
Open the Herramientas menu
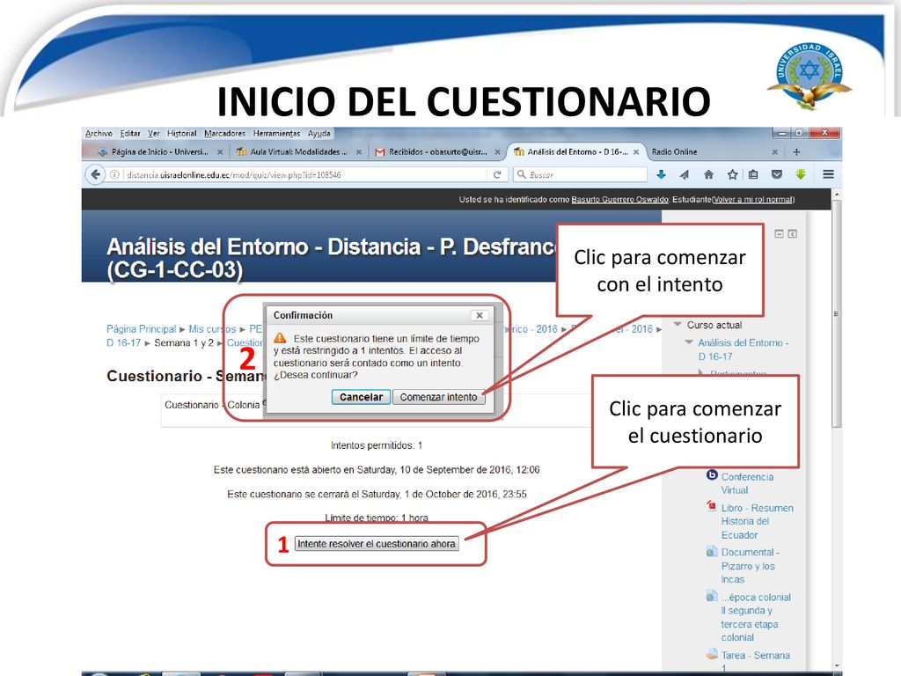(276, 134)
